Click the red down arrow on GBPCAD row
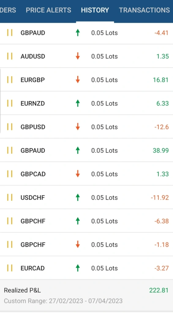Image resolution: width=173 pixels, height=313 pixels. [x=78, y=174]
